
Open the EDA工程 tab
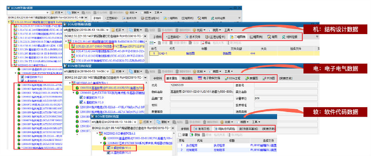pyautogui.click(x=233, y=78)
